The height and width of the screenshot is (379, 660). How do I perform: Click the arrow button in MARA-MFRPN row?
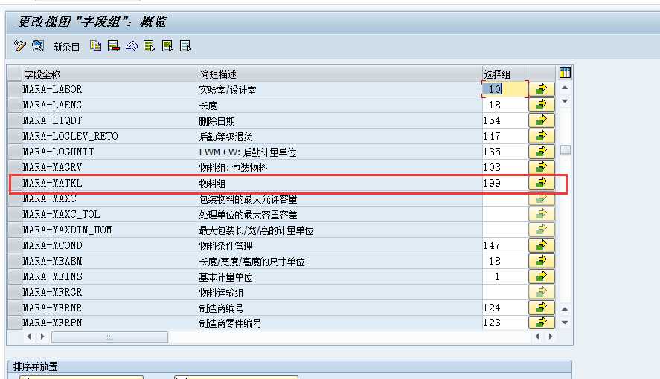(x=541, y=323)
